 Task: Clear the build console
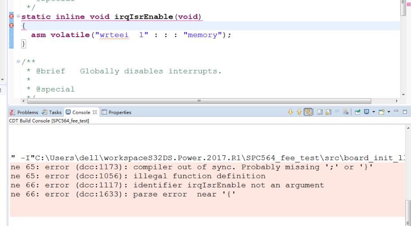[x=346, y=112]
